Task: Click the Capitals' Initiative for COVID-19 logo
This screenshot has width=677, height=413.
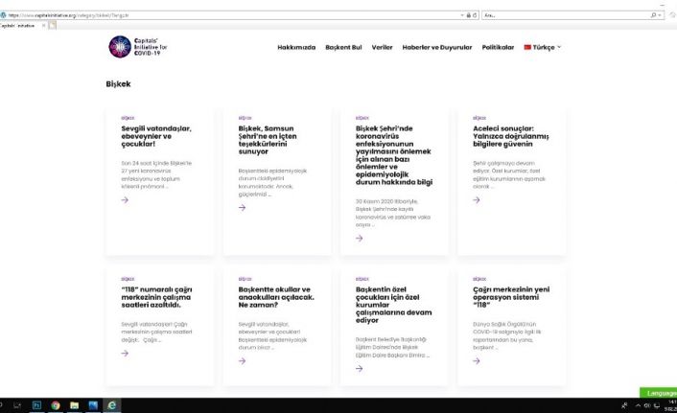Action: (x=138, y=47)
